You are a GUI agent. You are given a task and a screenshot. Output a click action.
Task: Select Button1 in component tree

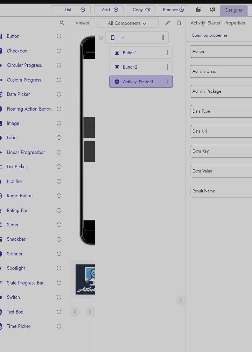click(141, 53)
